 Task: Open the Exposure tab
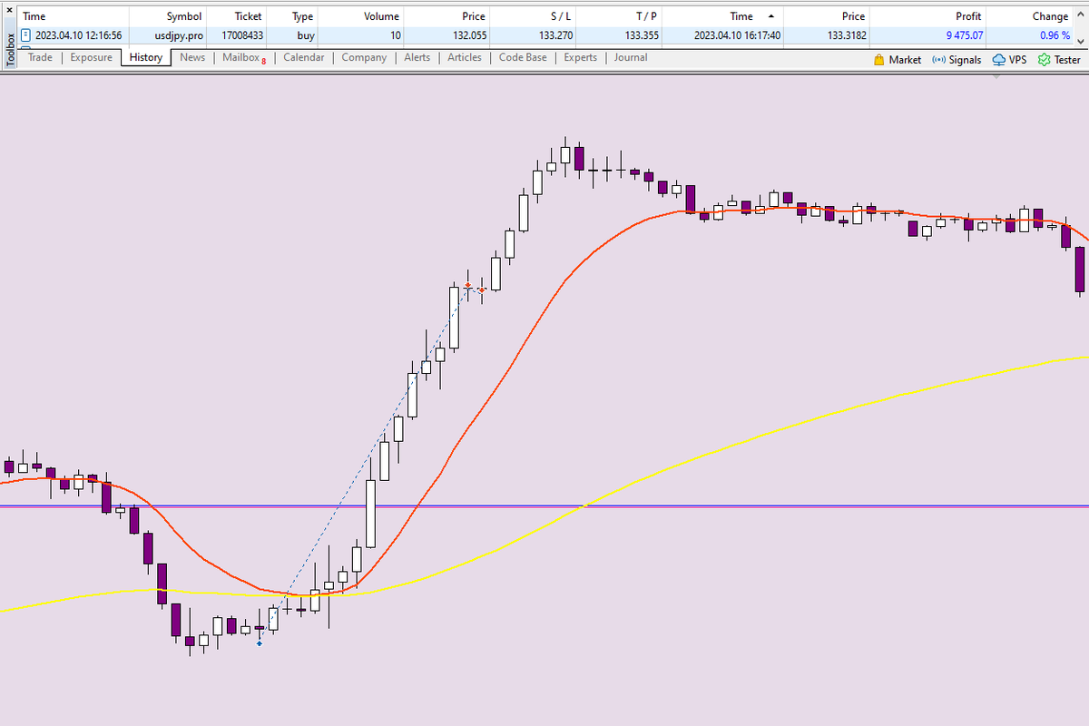(92, 57)
